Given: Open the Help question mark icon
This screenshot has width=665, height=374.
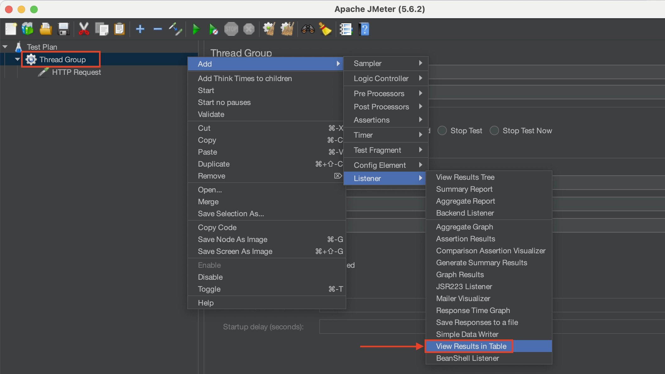Looking at the screenshot, I should pyautogui.click(x=364, y=30).
